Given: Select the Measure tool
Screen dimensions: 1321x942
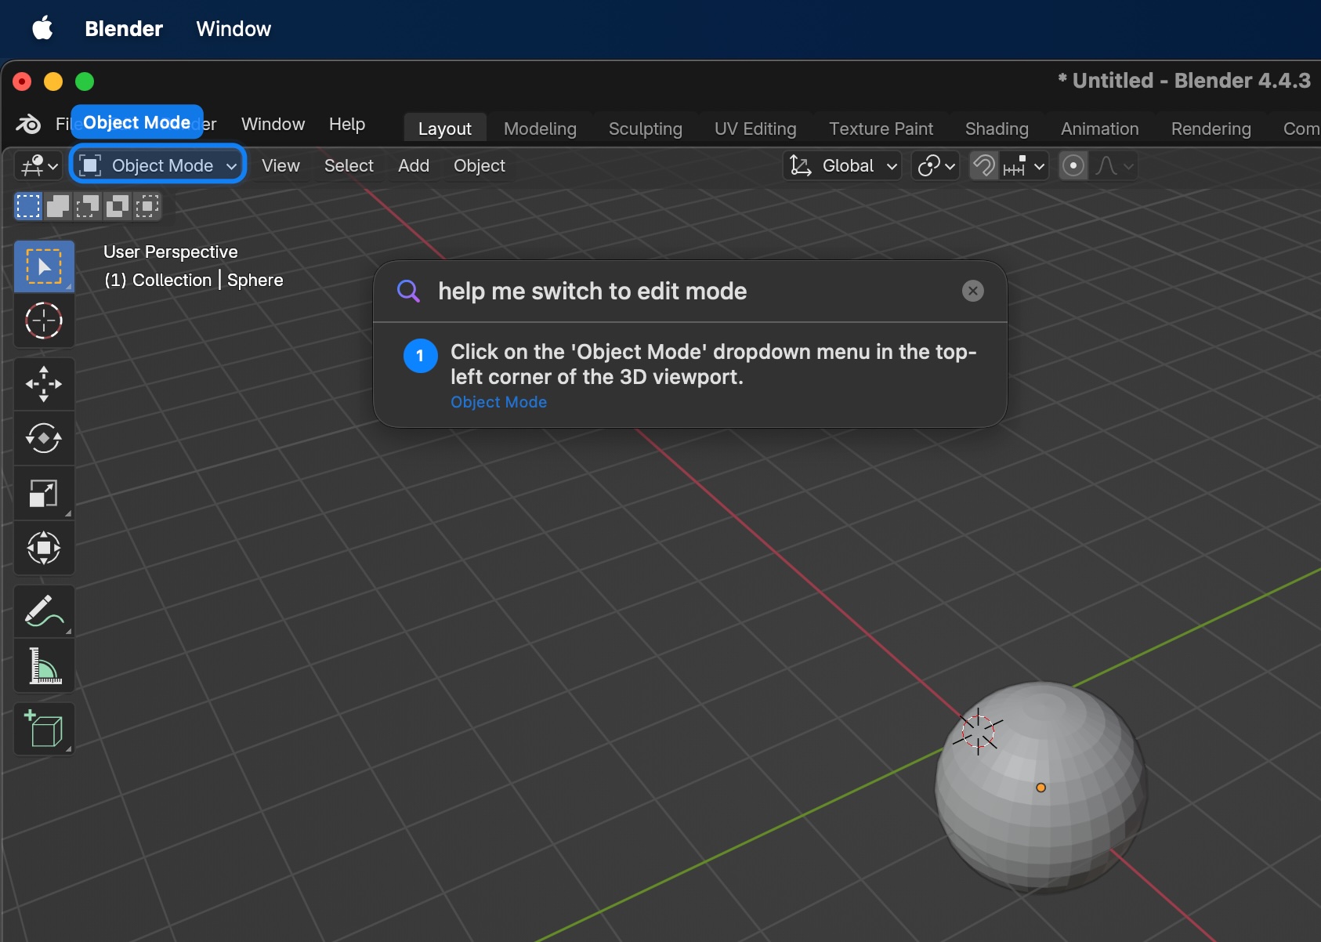Looking at the screenshot, I should tap(44, 666).
